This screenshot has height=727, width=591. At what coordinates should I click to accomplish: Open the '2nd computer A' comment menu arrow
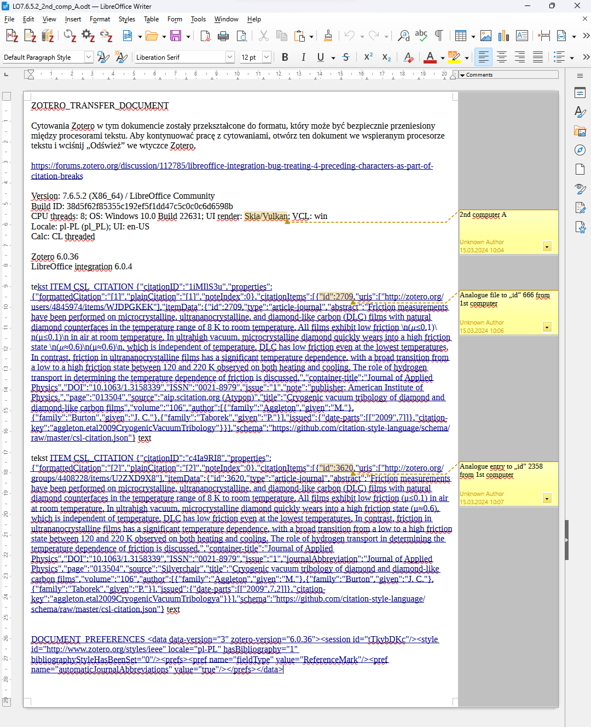pos(547,247)
